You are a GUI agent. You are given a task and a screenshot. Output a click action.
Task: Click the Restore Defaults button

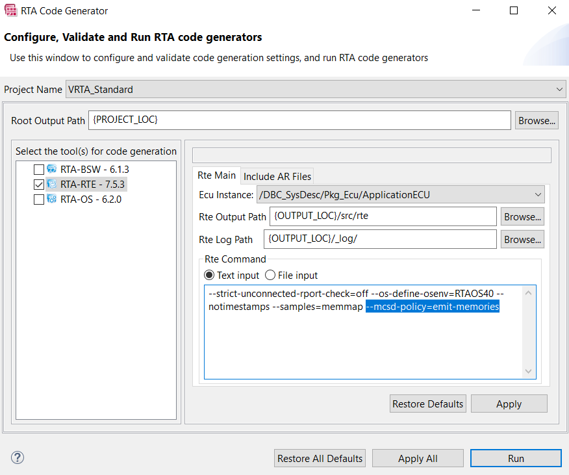(428, 404)
